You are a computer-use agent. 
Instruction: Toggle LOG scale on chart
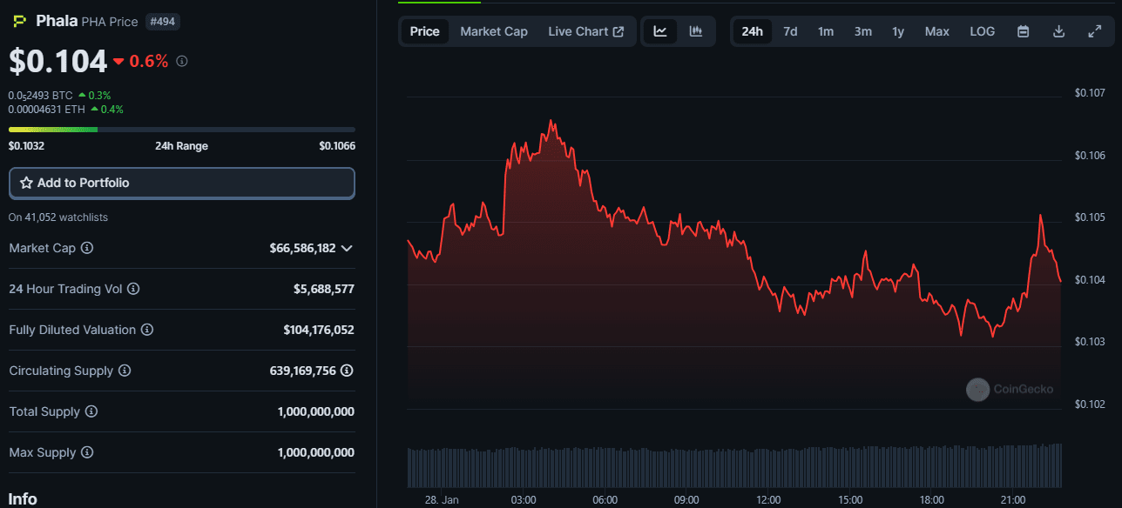point(982,31)
